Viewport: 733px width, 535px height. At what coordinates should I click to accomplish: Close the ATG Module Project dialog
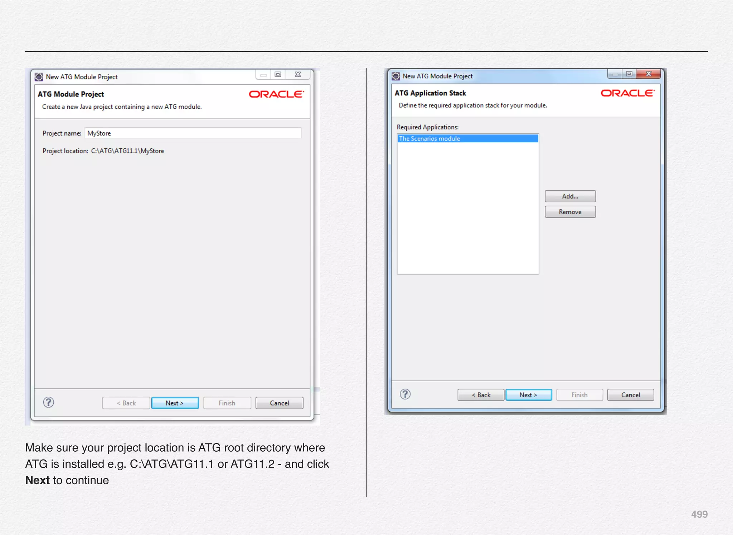(298, 74)
